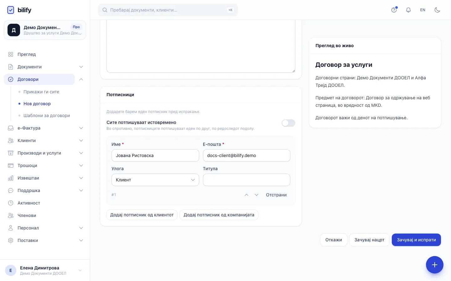Click the е-Фактура inbox icon

11,128
